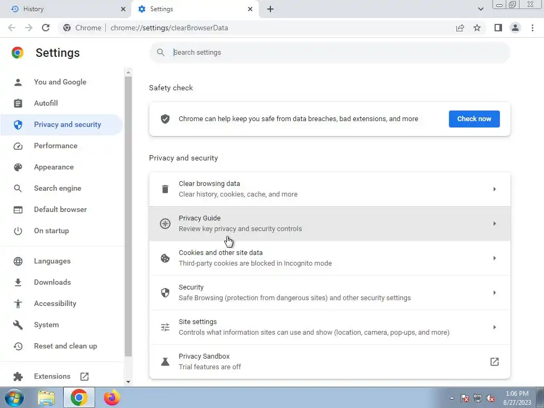Open Privacy and security section in sidebar
The width and height of the screenshot is (544, 408).
coord(62,124)
